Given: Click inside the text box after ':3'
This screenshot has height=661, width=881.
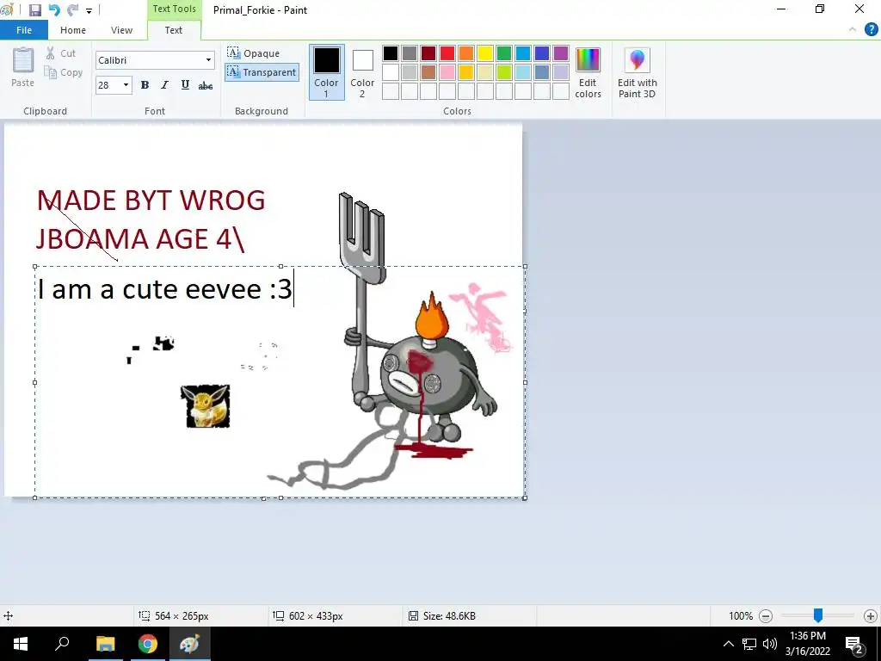Looking at the screenshot, I should pos(294,289).
